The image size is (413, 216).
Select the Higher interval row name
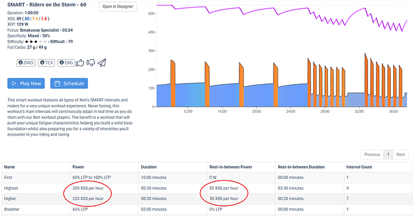coord(10,199)
